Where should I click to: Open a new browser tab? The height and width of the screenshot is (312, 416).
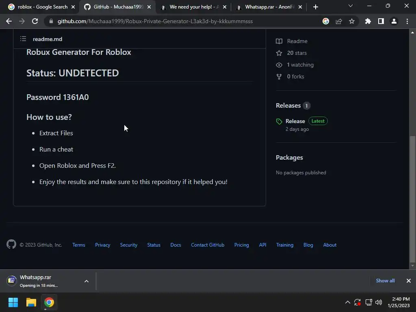click(315, 7)
